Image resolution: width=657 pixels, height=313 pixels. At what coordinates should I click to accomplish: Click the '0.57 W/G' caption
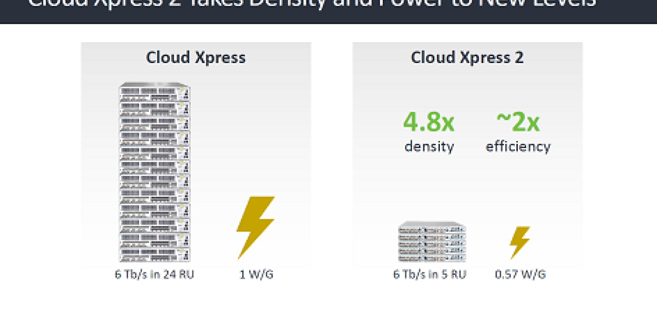pos(520,274)
